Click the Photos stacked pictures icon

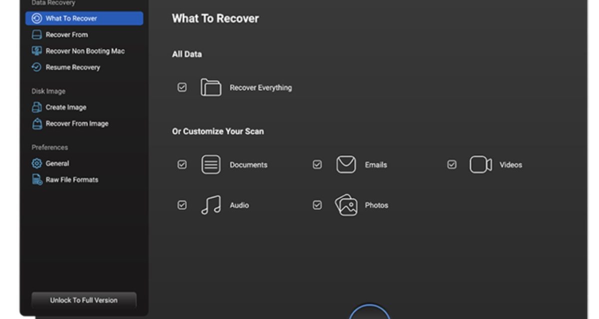[x=346, y=205]
